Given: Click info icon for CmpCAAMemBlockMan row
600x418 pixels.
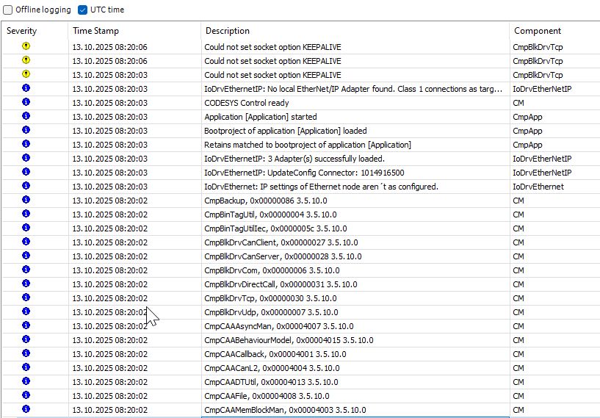Looking at the screenshot, I should 26,409.
